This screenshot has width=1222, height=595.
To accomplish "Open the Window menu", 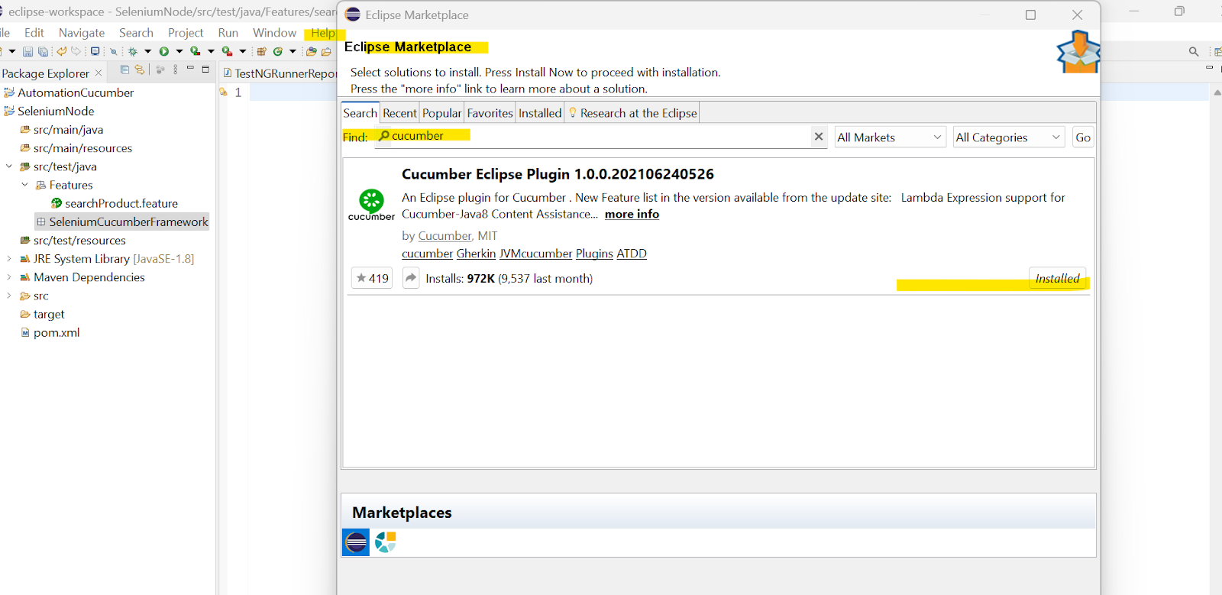I will click(x=274, y=33).
